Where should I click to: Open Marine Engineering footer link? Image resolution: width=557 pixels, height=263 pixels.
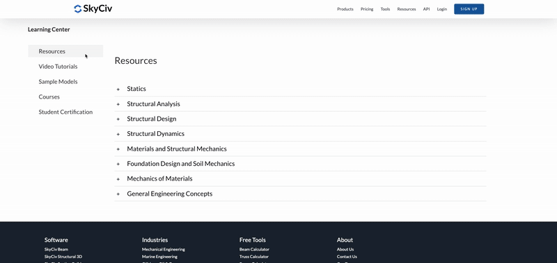159,257
